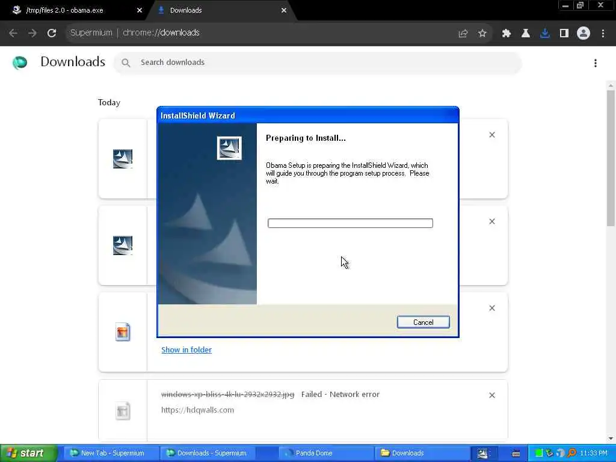The height and width of the screenshot is (462, 616).
Task: Click the orange document file icon
Action: coord(123,332)
